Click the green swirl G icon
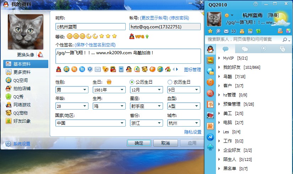293x174 pixels. click(x=160, y=69)
